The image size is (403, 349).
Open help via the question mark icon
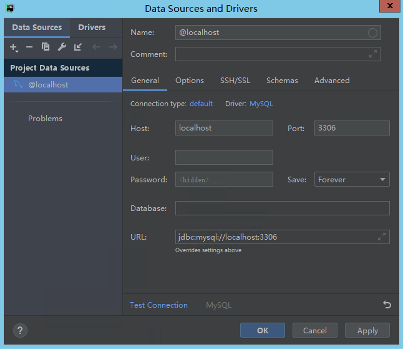pos(20,330)
